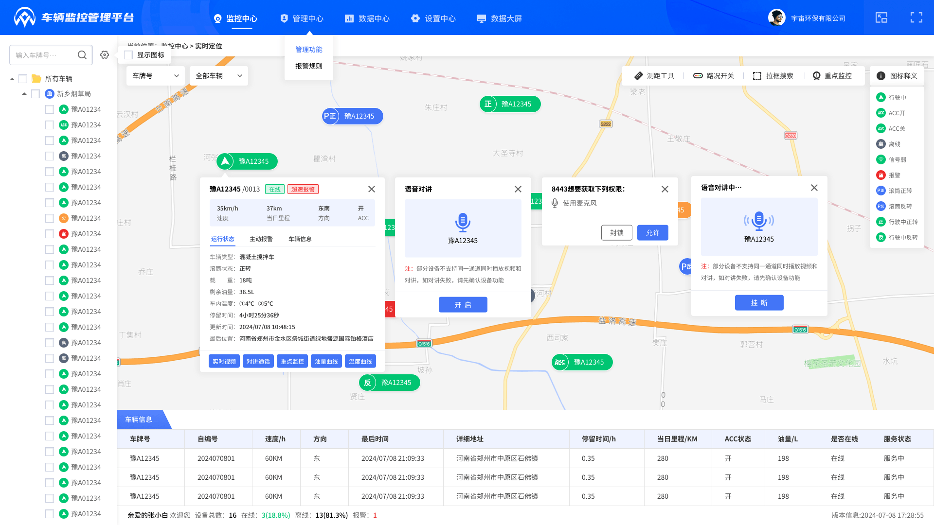Collapse the 新乡烟草局 tree node
This screenshot has height=525, width=934.
(24, 94)
